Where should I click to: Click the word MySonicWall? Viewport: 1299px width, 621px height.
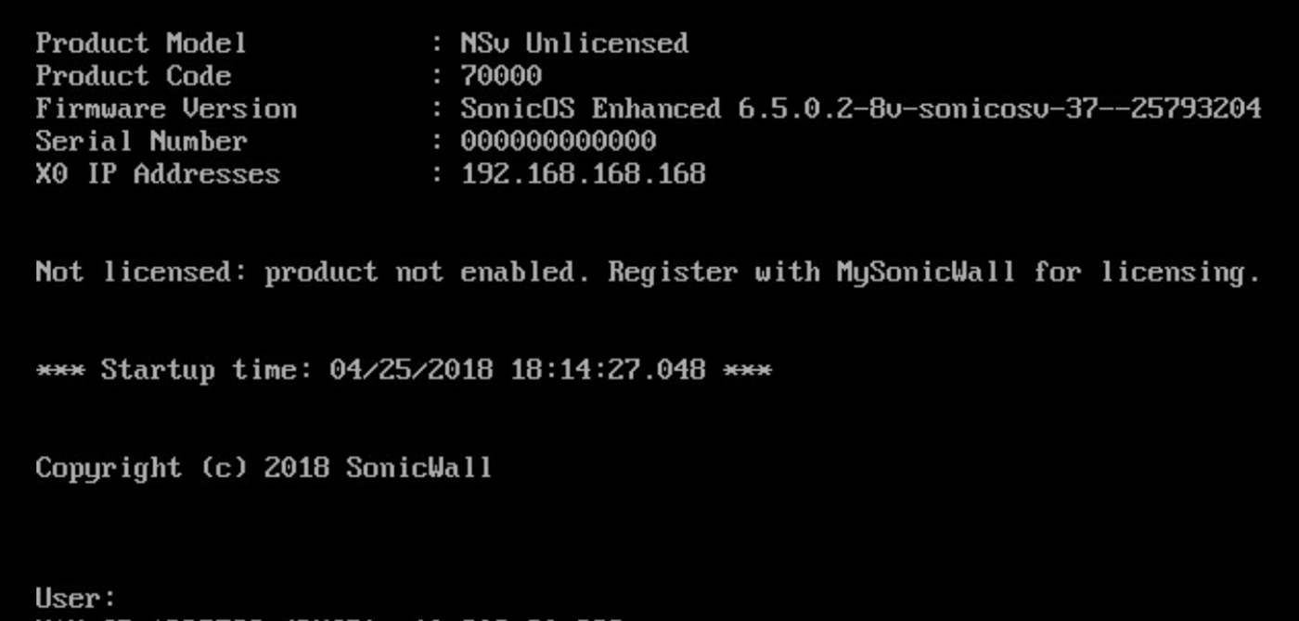pos(925,272)
